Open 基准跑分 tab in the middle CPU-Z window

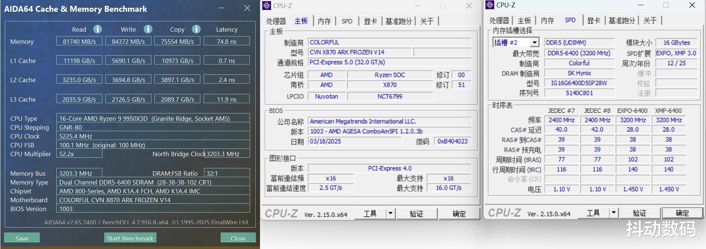point(398,21)
